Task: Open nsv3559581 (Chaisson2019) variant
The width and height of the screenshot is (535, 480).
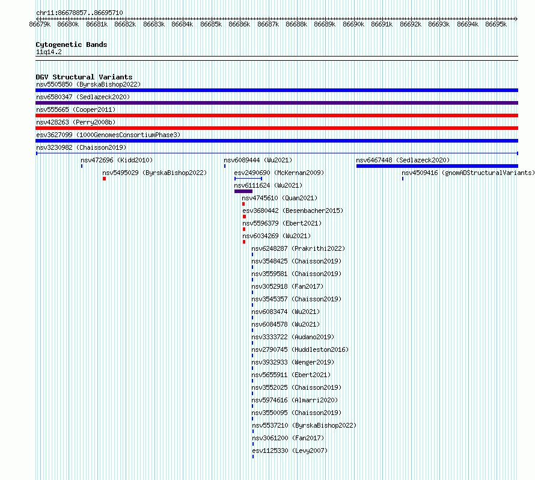Action: pyautogui.click(x=296, y=274)
